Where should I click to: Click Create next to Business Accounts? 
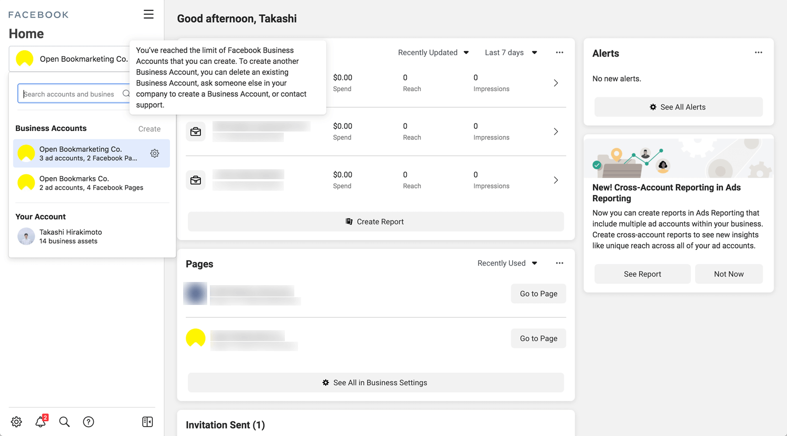[x=150, y=129]
